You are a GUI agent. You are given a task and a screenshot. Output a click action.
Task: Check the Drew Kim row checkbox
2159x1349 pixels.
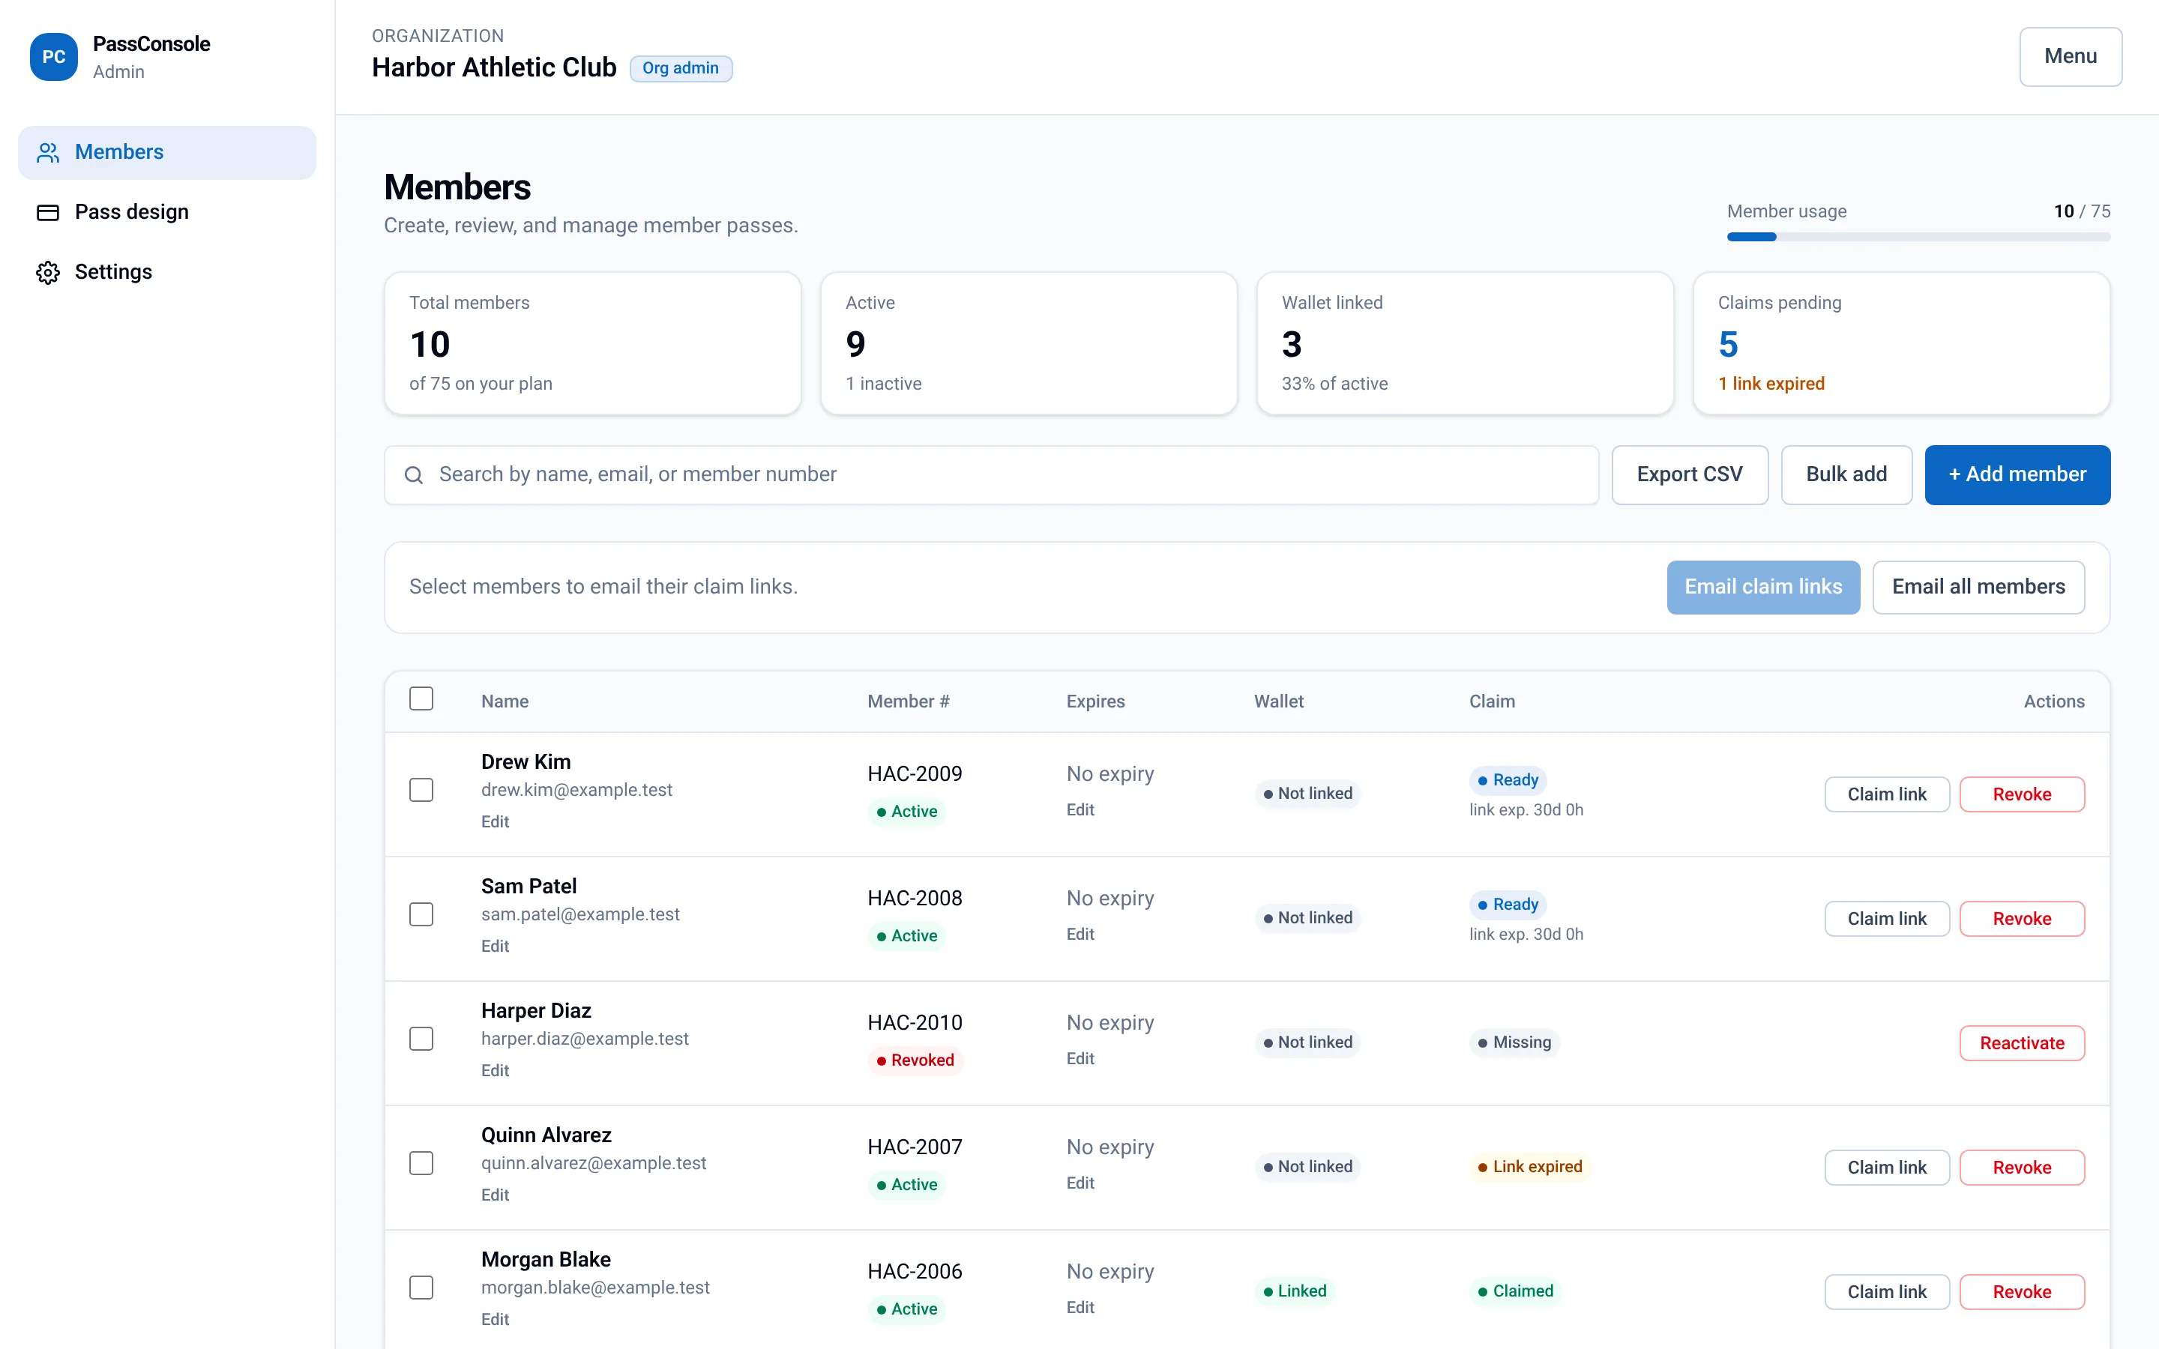coord(421,791)
